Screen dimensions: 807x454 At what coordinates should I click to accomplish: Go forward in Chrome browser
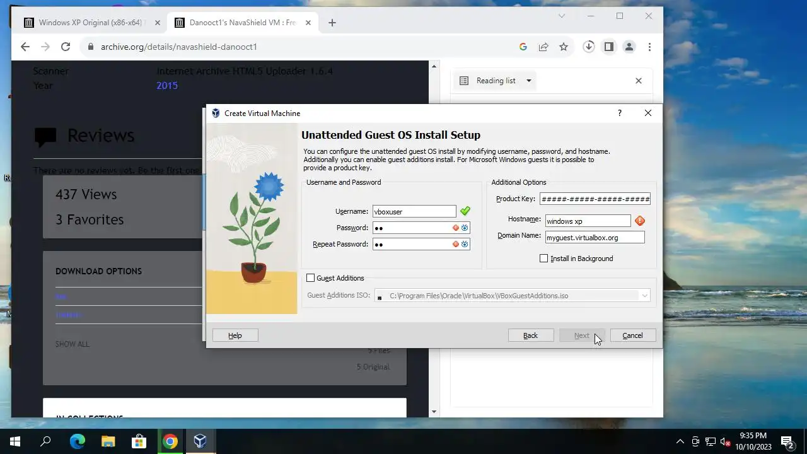[x=45, y=47]
